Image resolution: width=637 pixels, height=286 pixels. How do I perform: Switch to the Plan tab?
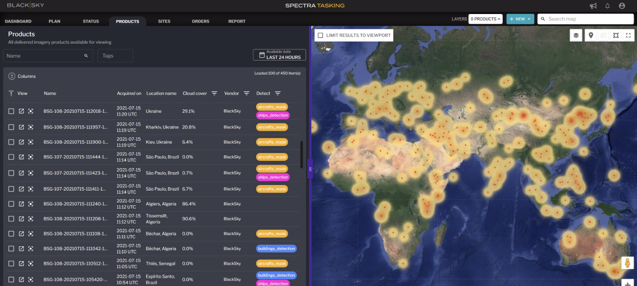coord(54,21)
